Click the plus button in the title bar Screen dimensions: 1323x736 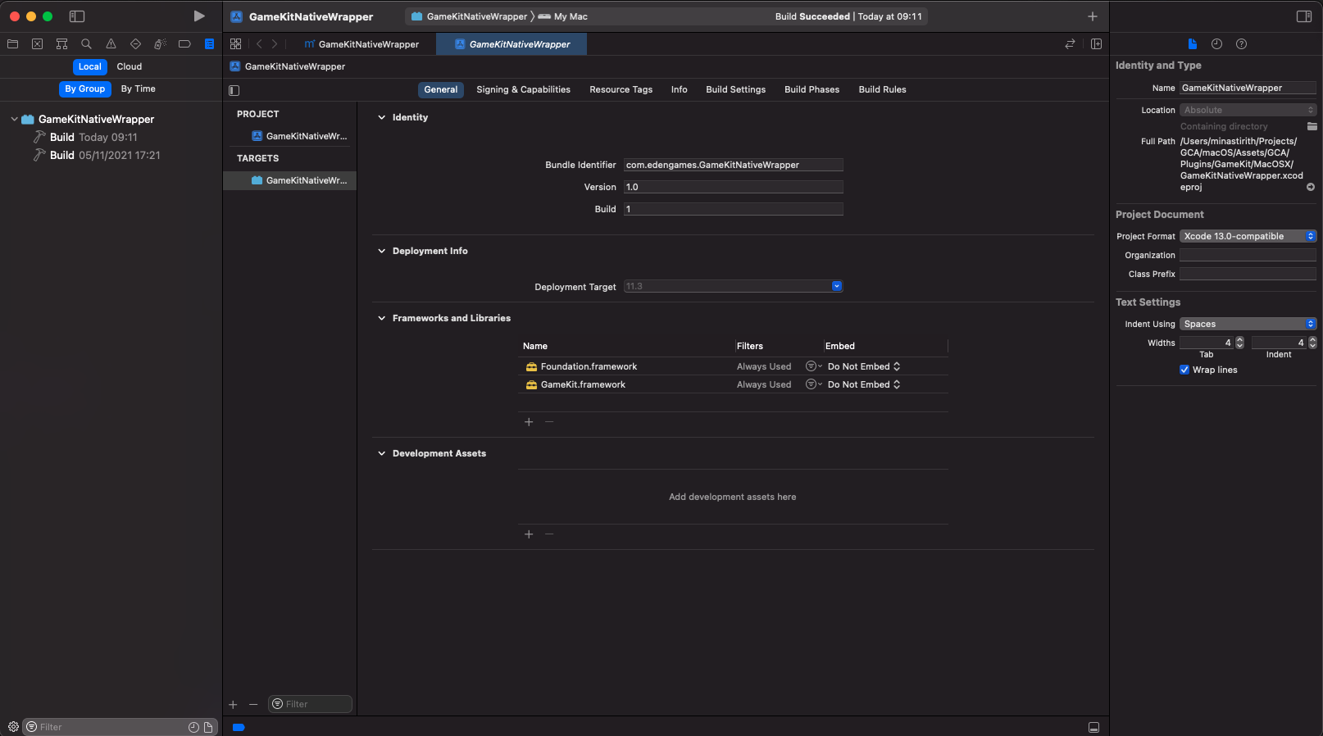(1093, 16)
